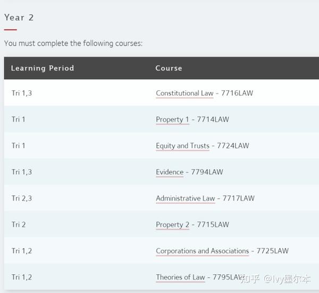Screen dimensions: 319x293
Task: Click course code 7715LAW
Action: [213, 224]
